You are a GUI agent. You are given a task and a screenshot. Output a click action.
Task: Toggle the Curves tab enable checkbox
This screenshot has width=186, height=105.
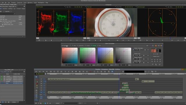92,45
